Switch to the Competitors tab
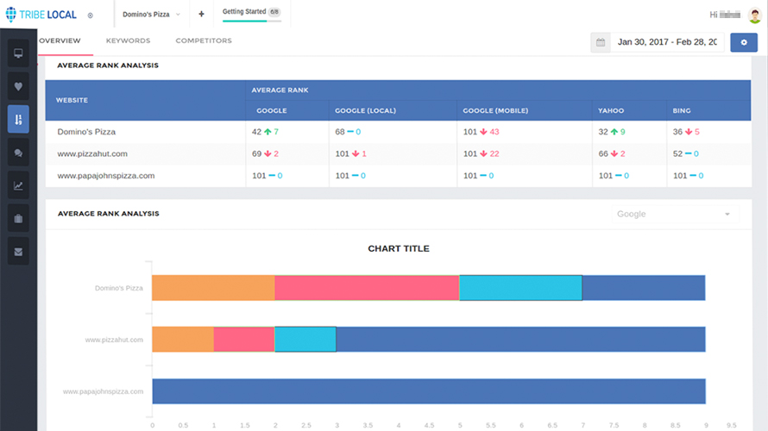This screenshot has height=431, width=768. (204, 41)
